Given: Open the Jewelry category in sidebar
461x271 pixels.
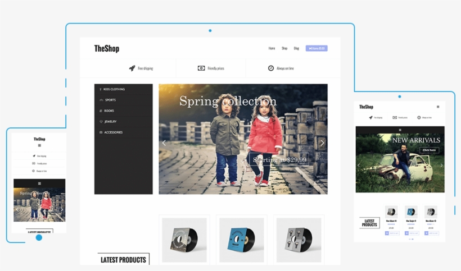Looking at the screenshot, I should point(124,121).
